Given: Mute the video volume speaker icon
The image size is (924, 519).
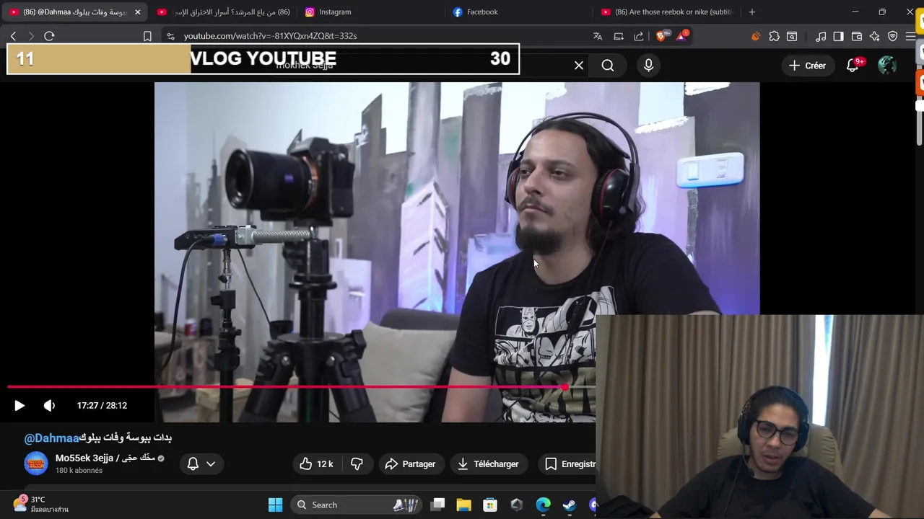Looking at the screenshot, I should [49, 406].
